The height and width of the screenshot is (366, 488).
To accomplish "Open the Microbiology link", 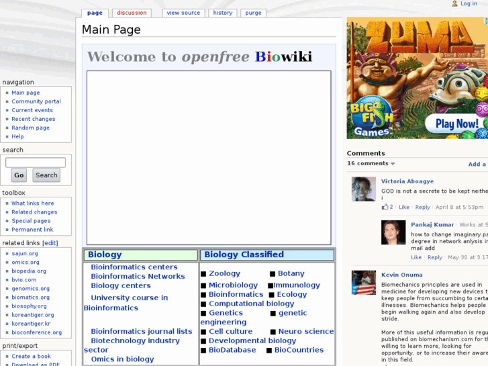I will (233, 285).
